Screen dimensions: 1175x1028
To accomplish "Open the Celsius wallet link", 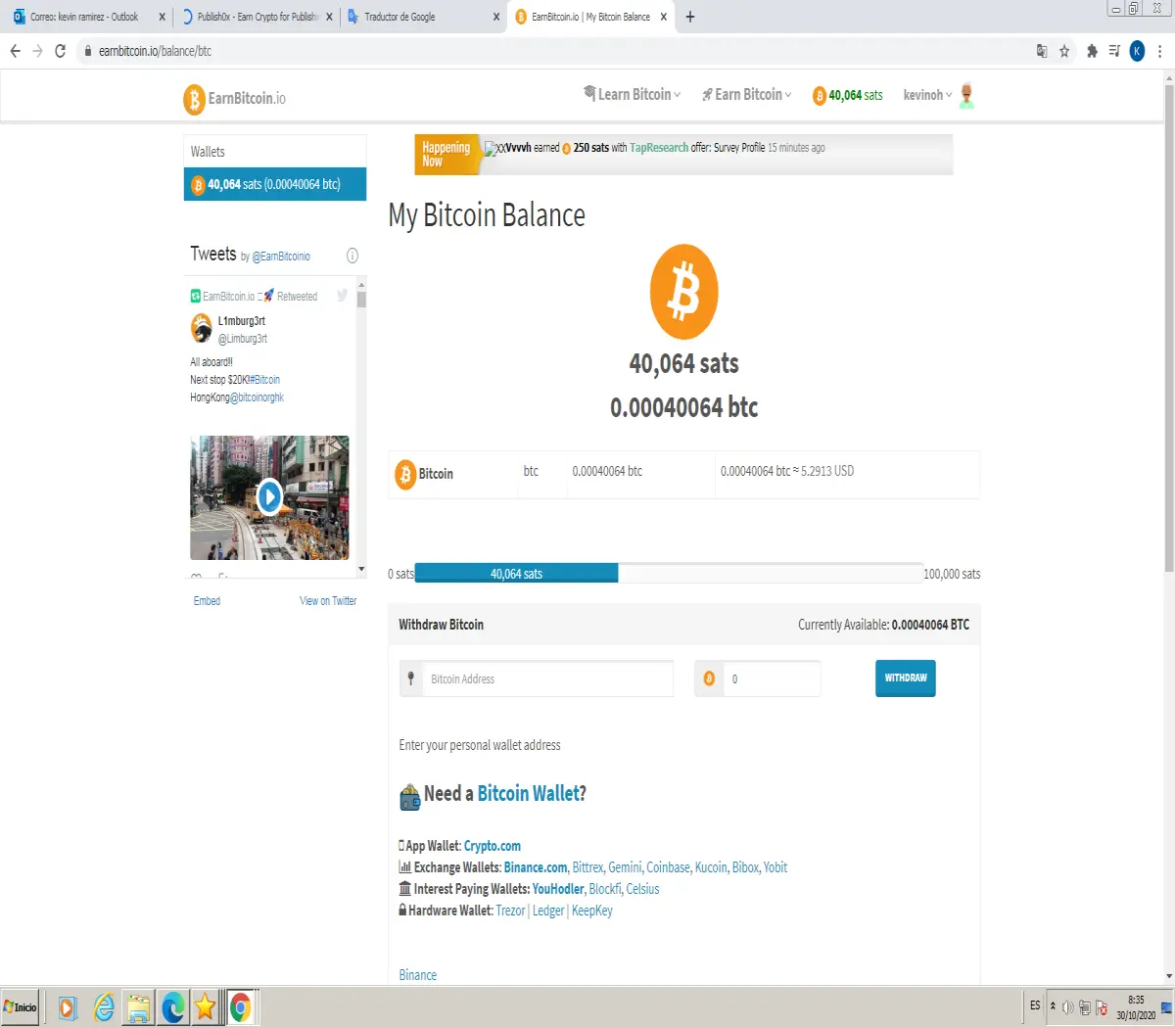I will tap(642, 889).
